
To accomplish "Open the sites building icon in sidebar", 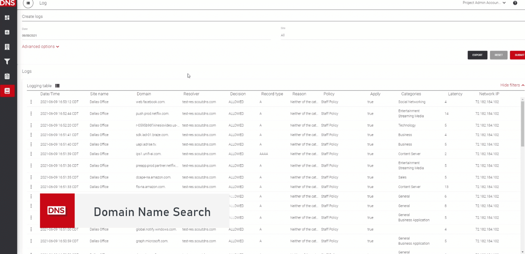I will pos(7,47).
